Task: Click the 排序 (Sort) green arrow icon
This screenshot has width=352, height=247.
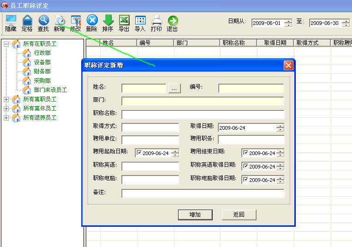Action: [108, 23]
